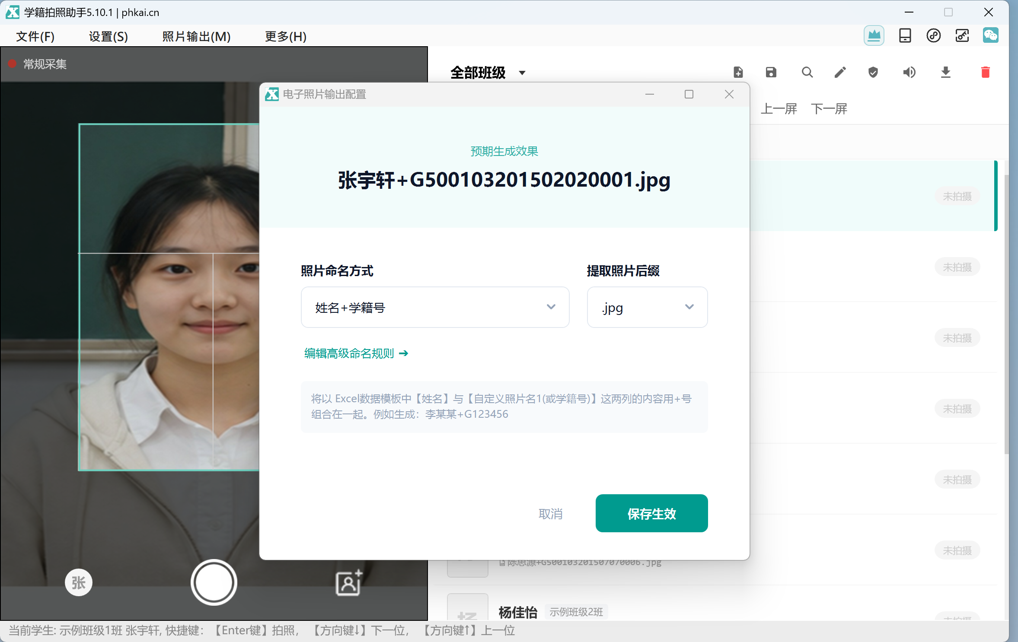Click the download arrow icon
The width and height of the screenshot is (1018, 642).
[x=946, y=72]
